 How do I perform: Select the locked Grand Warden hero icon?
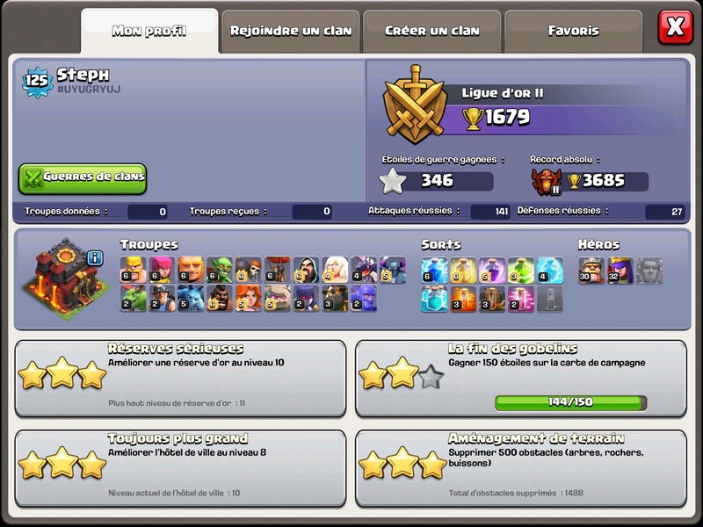(x=649, y=271)
